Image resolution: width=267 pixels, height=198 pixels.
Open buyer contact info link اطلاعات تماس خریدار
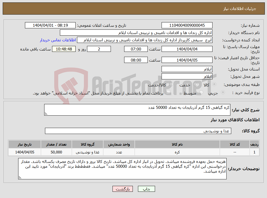click(58, 40)
